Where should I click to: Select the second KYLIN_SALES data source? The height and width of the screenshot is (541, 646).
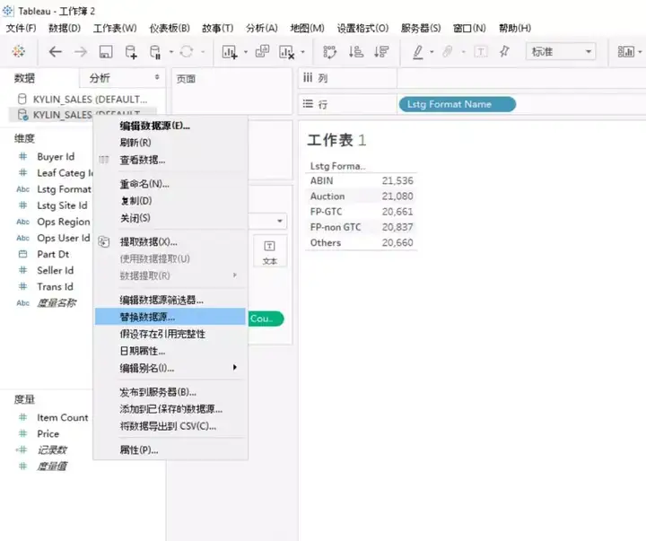pos(83,115)
